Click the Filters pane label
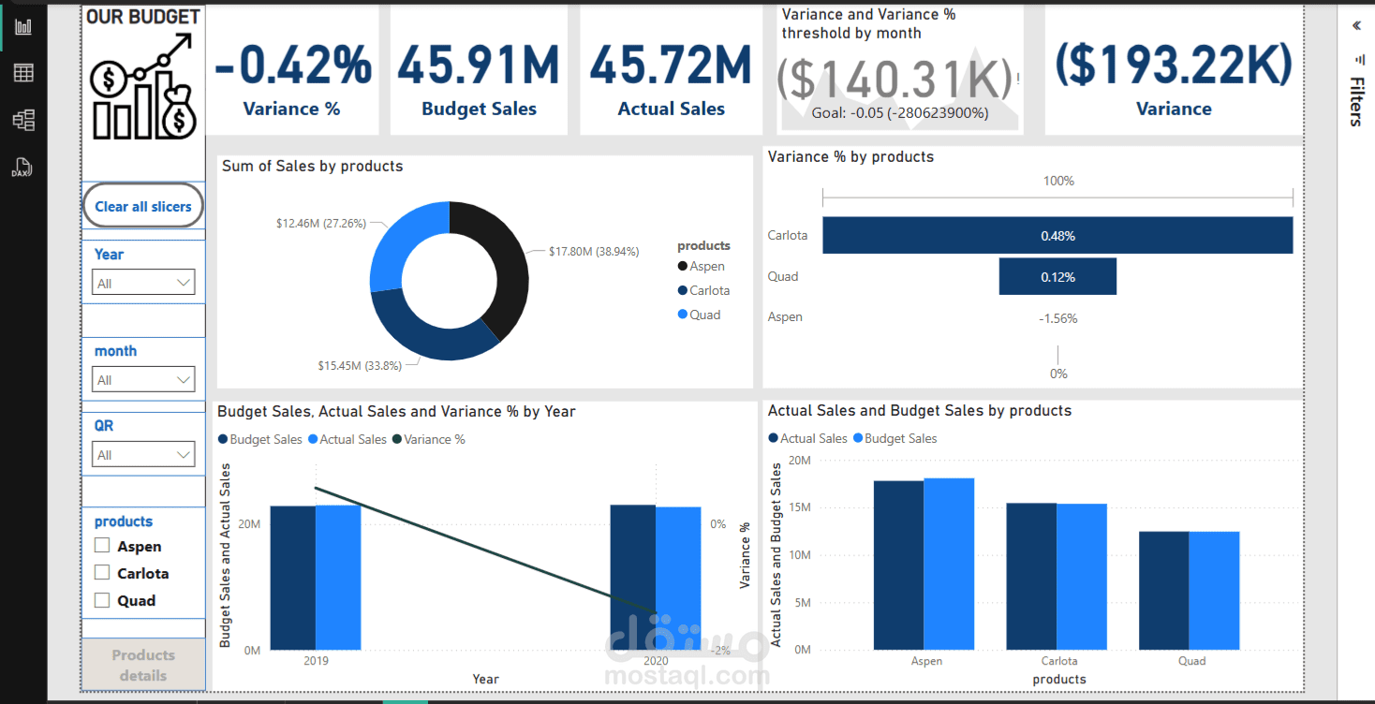Viewport: 1375px width, 704px height. click(x=1356, y=101)
